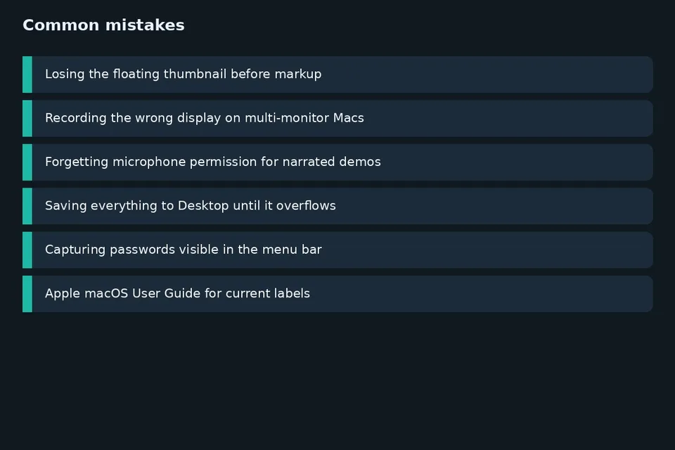Click the "Common mistakes" heading
This screenshot has height=450, width=675.
[x=103, y=25]
